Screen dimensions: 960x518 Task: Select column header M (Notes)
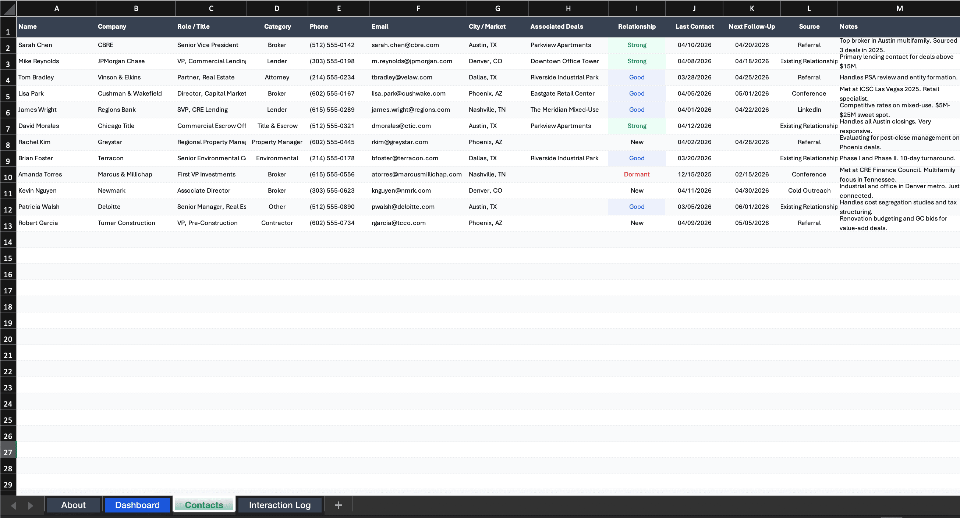pyautogui.click(x=899, y=8)
